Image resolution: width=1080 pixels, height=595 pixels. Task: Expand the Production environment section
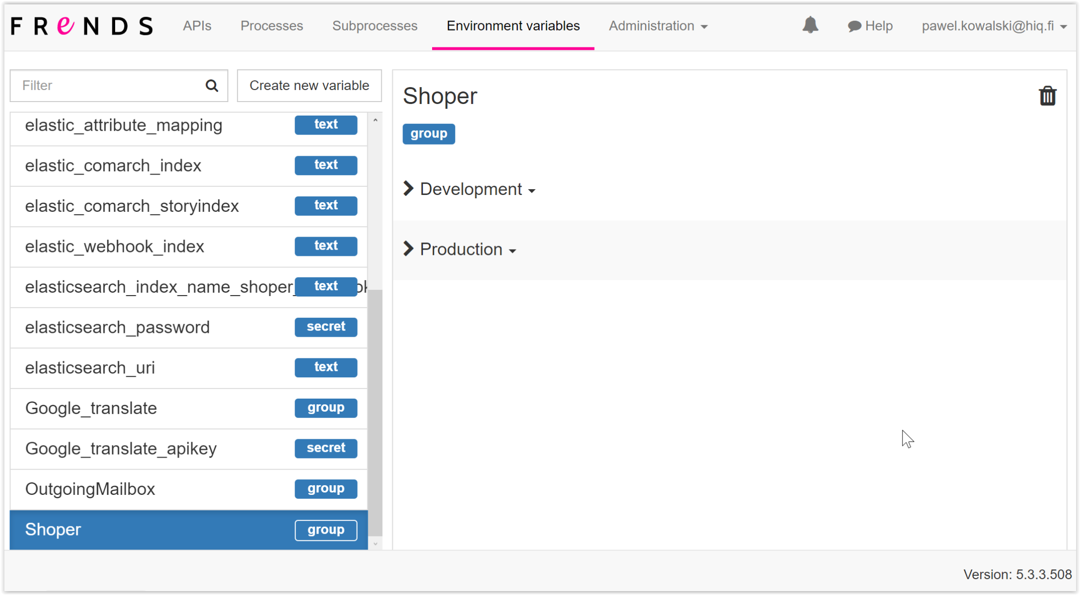coord(408,249)
